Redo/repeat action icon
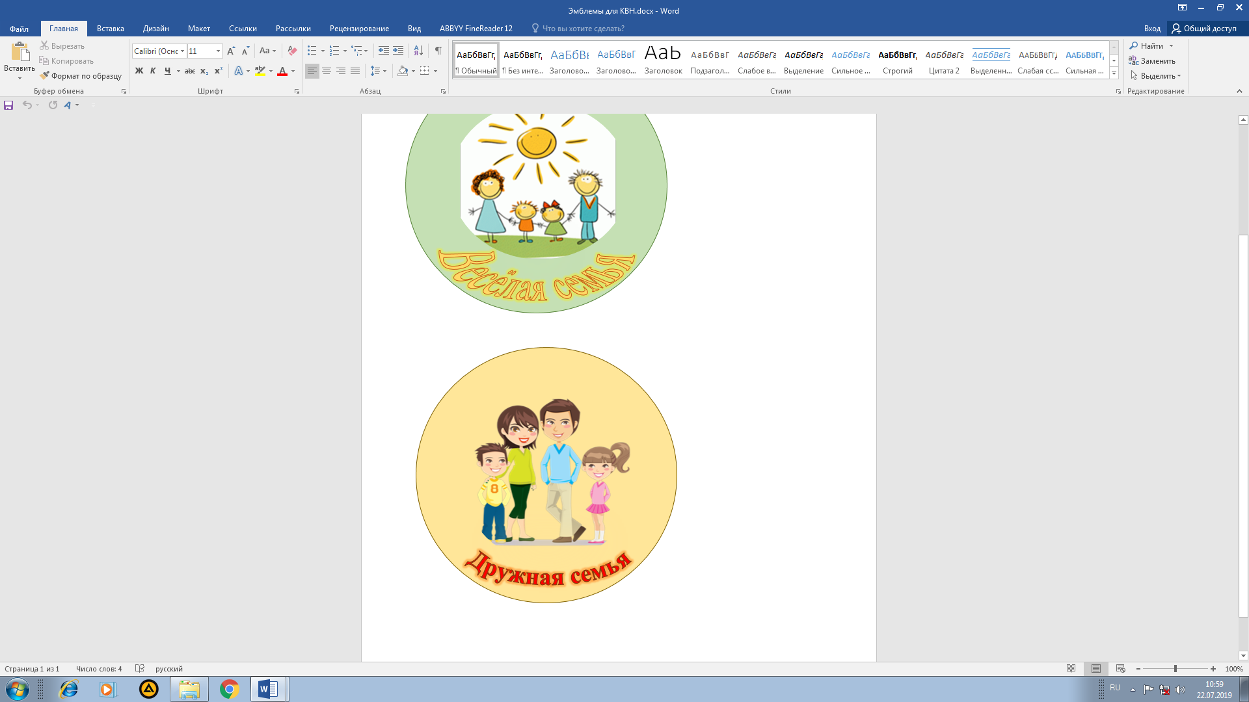The image size is (1249, 702). click(x=53, y=105)
